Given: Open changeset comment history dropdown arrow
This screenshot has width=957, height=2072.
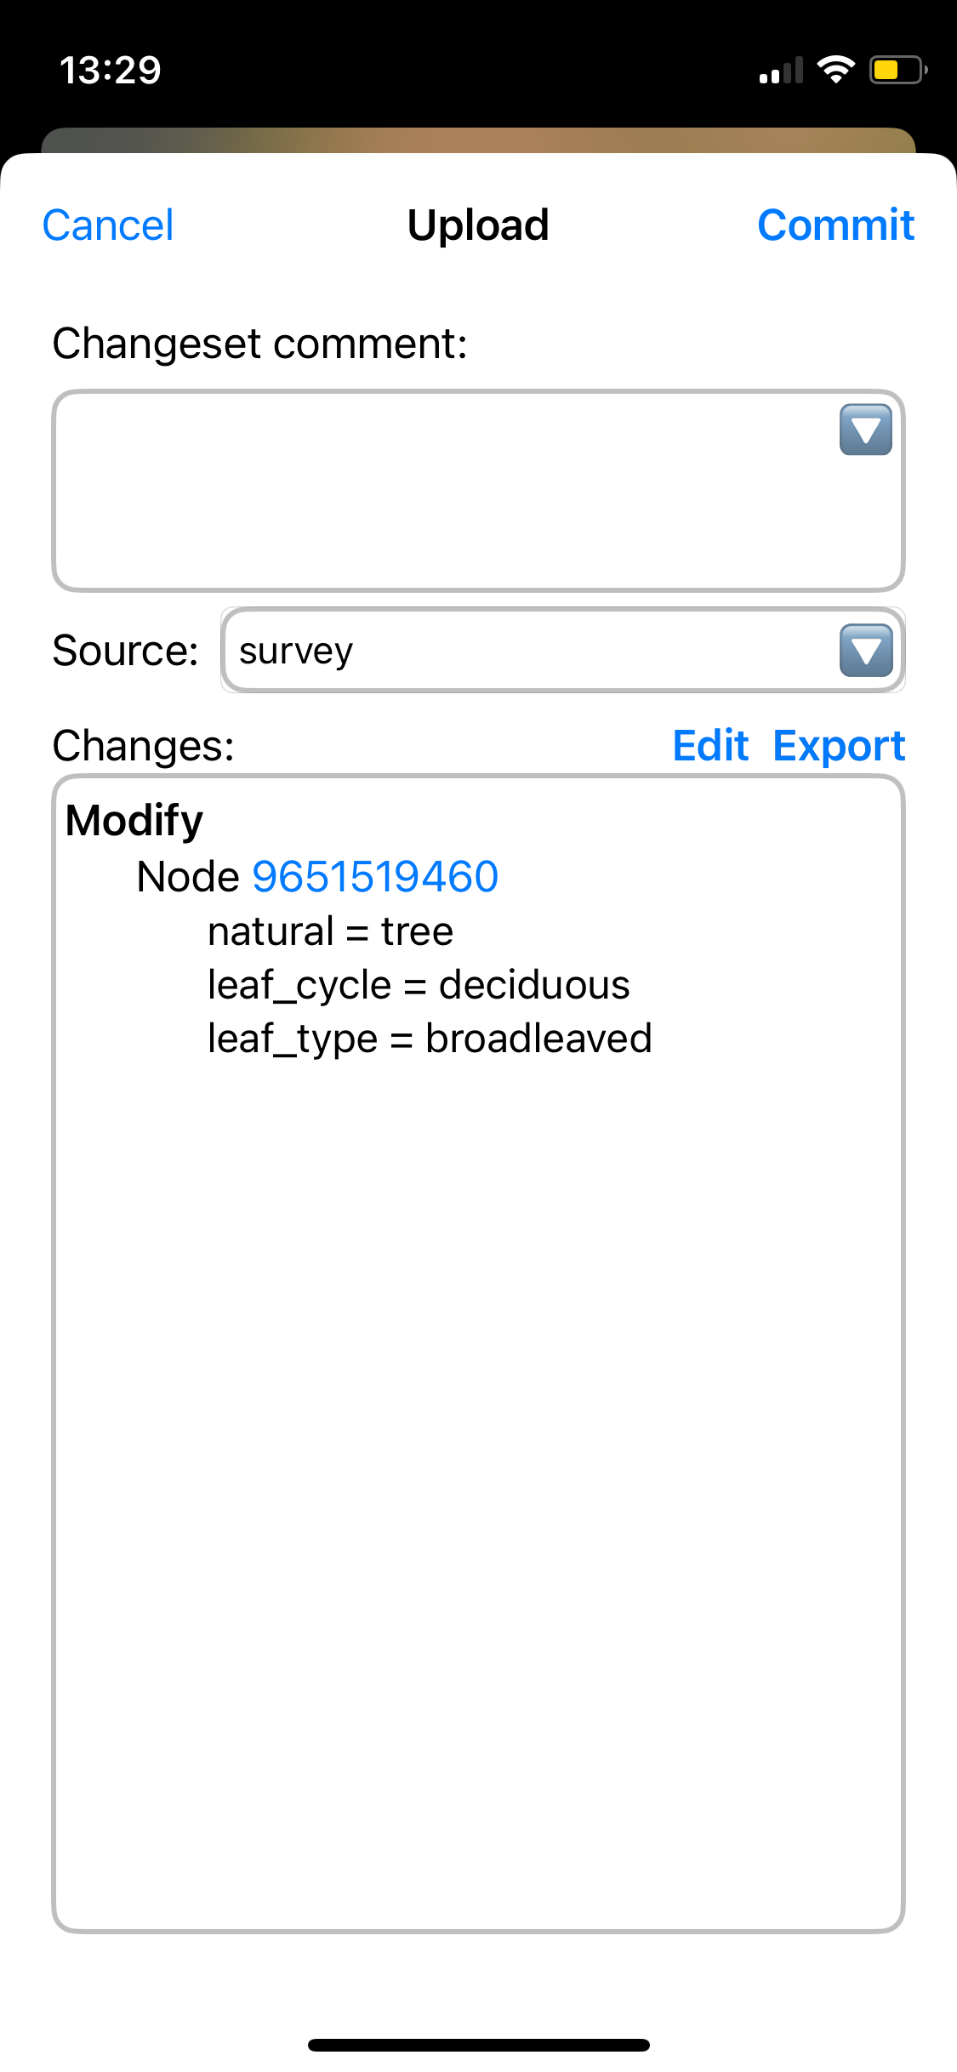Looking at the screenshot, I should (x=866, y=430).
